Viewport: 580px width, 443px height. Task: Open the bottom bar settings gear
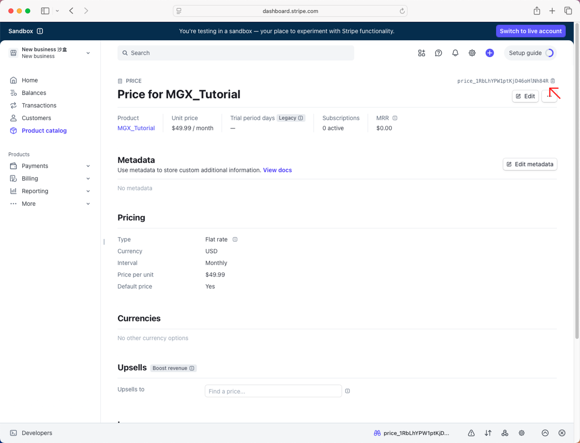[522, 433]
